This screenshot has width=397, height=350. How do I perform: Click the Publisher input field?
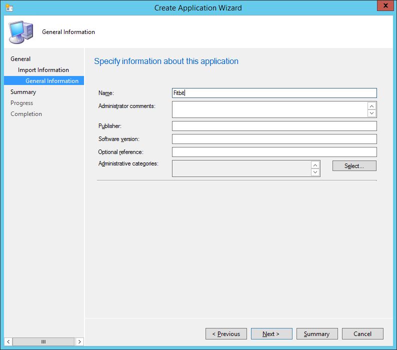(274, 126)
